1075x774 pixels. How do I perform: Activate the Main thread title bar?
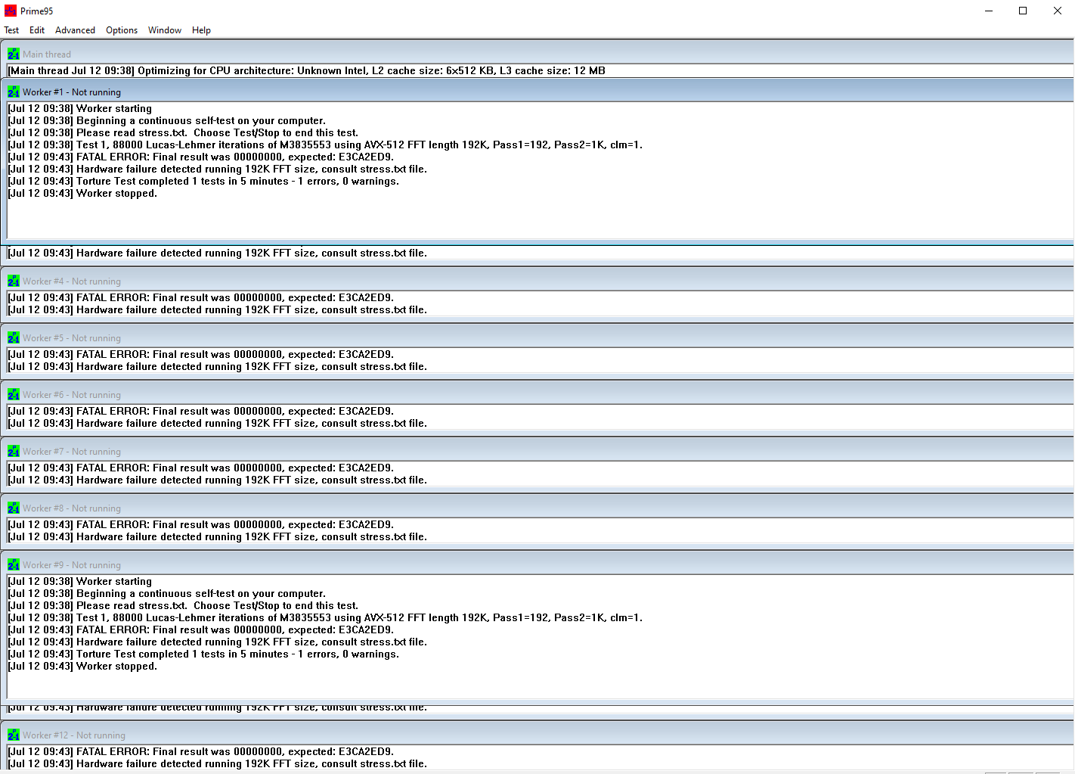click(x=538, y=54)
